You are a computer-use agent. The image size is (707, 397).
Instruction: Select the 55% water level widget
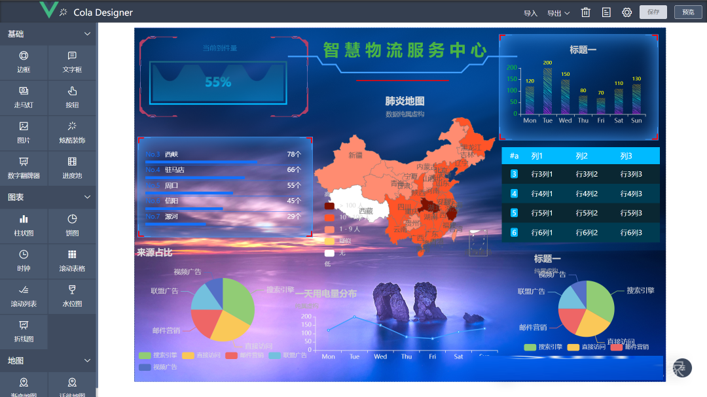tap(218, 82)
